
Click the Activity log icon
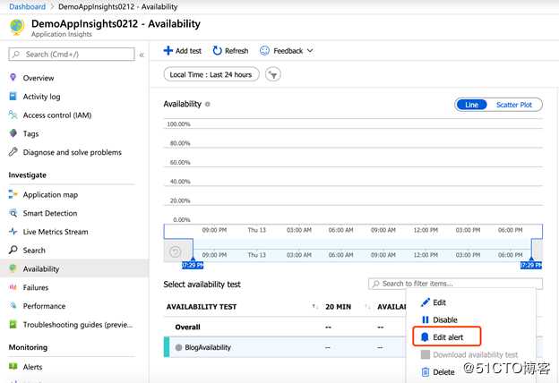pyautogui.click(x=13, y=96)
